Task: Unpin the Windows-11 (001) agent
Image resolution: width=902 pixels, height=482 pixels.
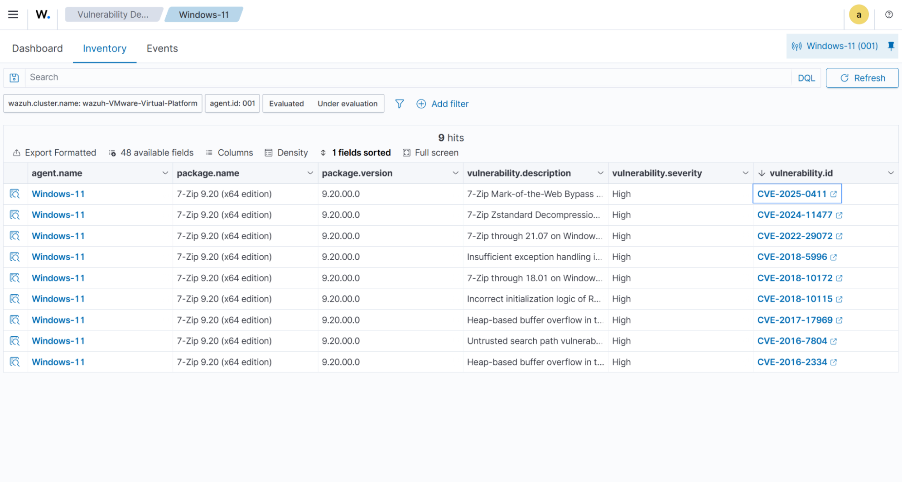Action: click(x=891, y=46)
